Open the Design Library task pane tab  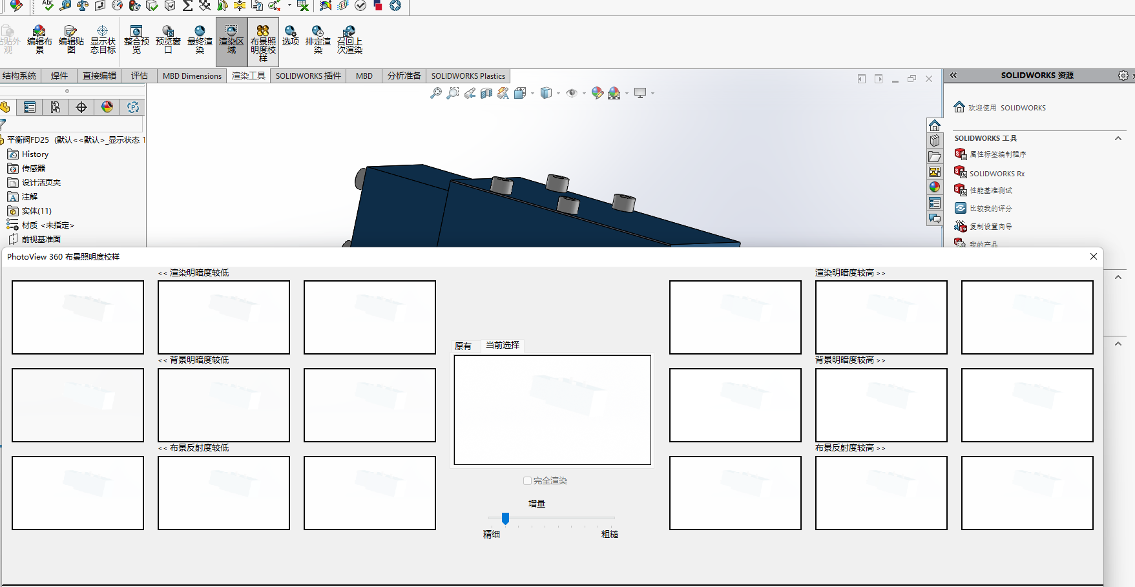(x=935, y=141)
